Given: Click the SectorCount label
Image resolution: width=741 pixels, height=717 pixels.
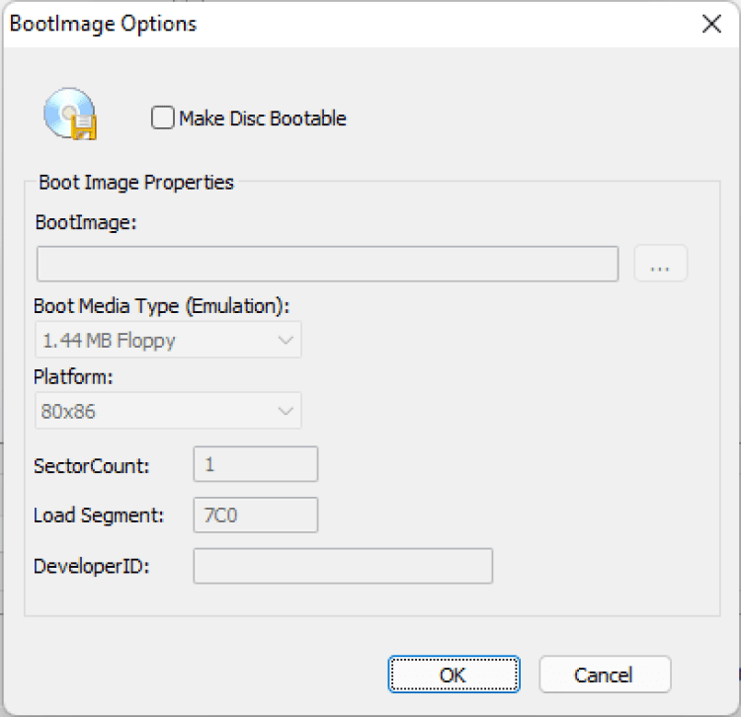Looking at the screenshot, I should pos(91,465).
